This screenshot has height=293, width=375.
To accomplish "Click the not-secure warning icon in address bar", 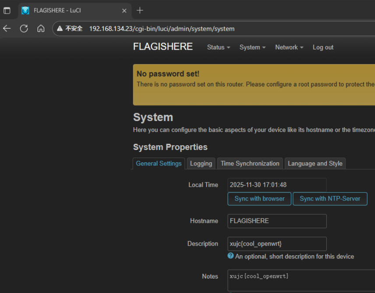I will coord(60,29).
